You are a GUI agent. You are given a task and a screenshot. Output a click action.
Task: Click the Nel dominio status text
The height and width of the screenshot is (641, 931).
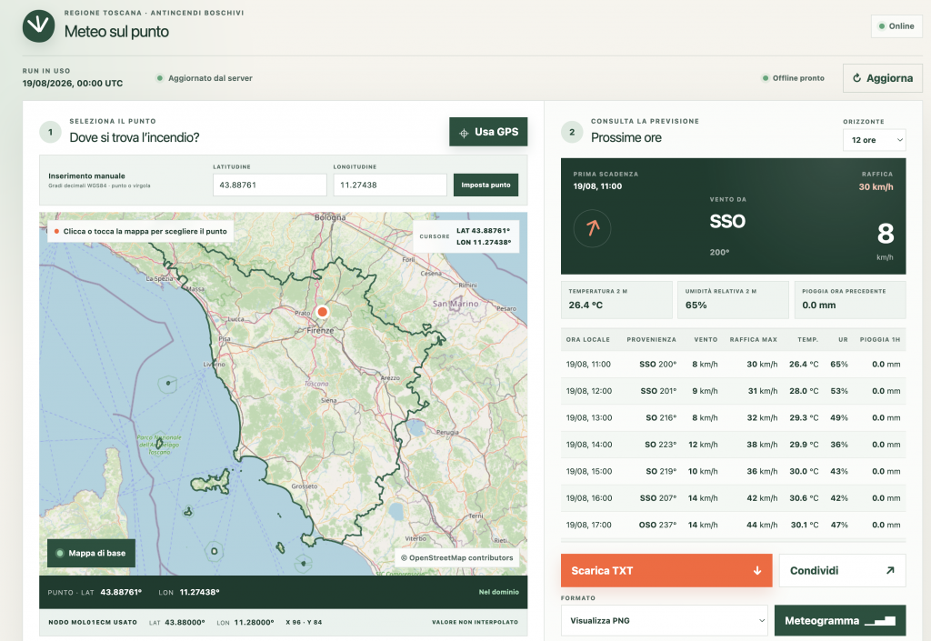(499, 592)
